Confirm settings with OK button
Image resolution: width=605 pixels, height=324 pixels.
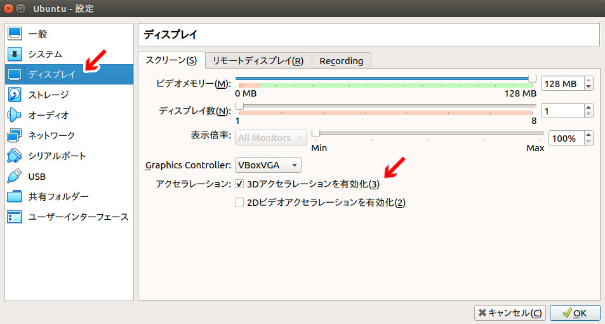575,313
